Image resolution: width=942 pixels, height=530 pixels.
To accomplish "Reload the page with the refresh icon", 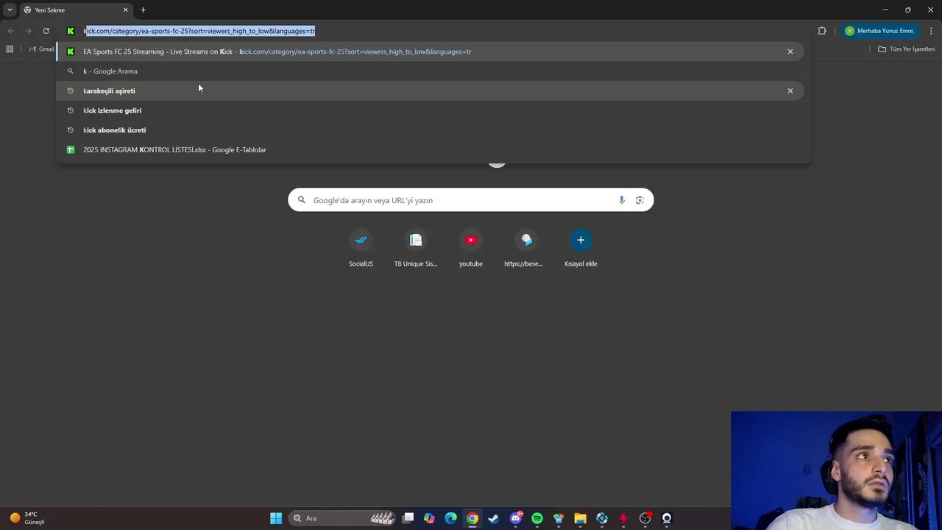I will pos(46,31).
